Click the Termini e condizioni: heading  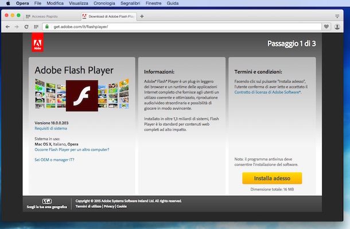point(258,72)
